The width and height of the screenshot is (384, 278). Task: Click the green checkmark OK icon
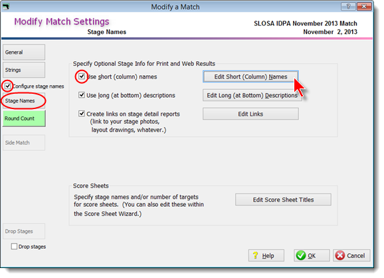301,255
